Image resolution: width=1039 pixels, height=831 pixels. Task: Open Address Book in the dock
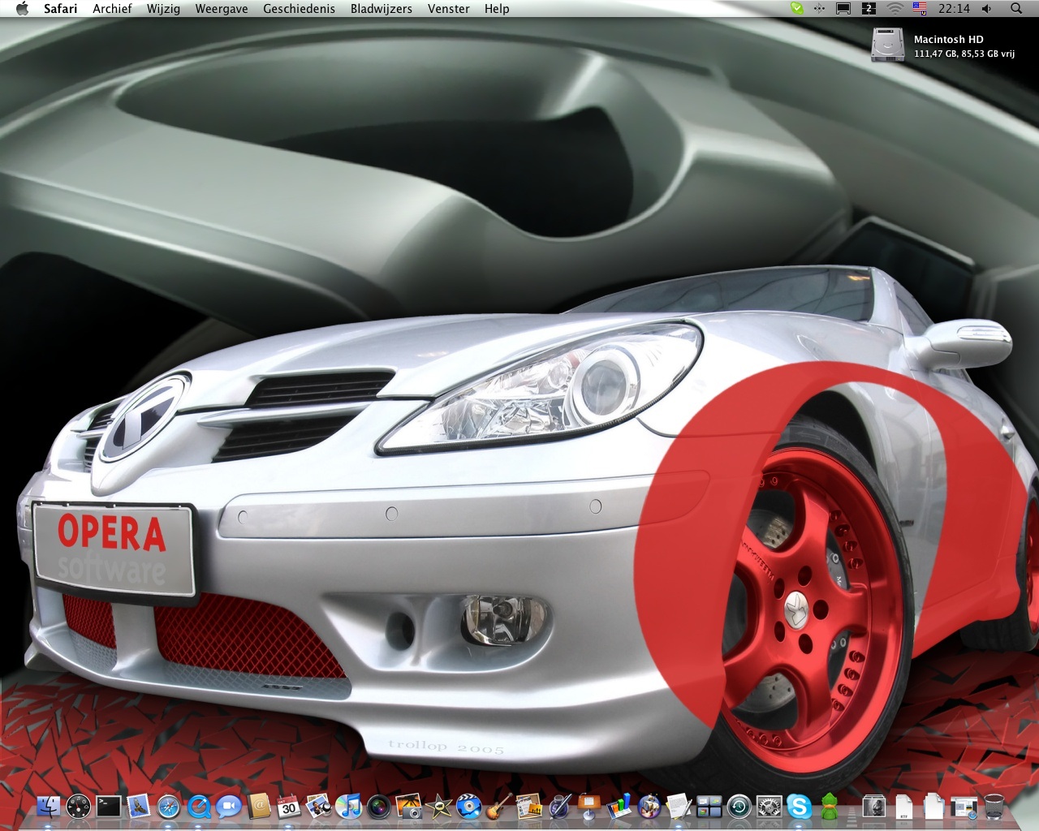(259, 806)
